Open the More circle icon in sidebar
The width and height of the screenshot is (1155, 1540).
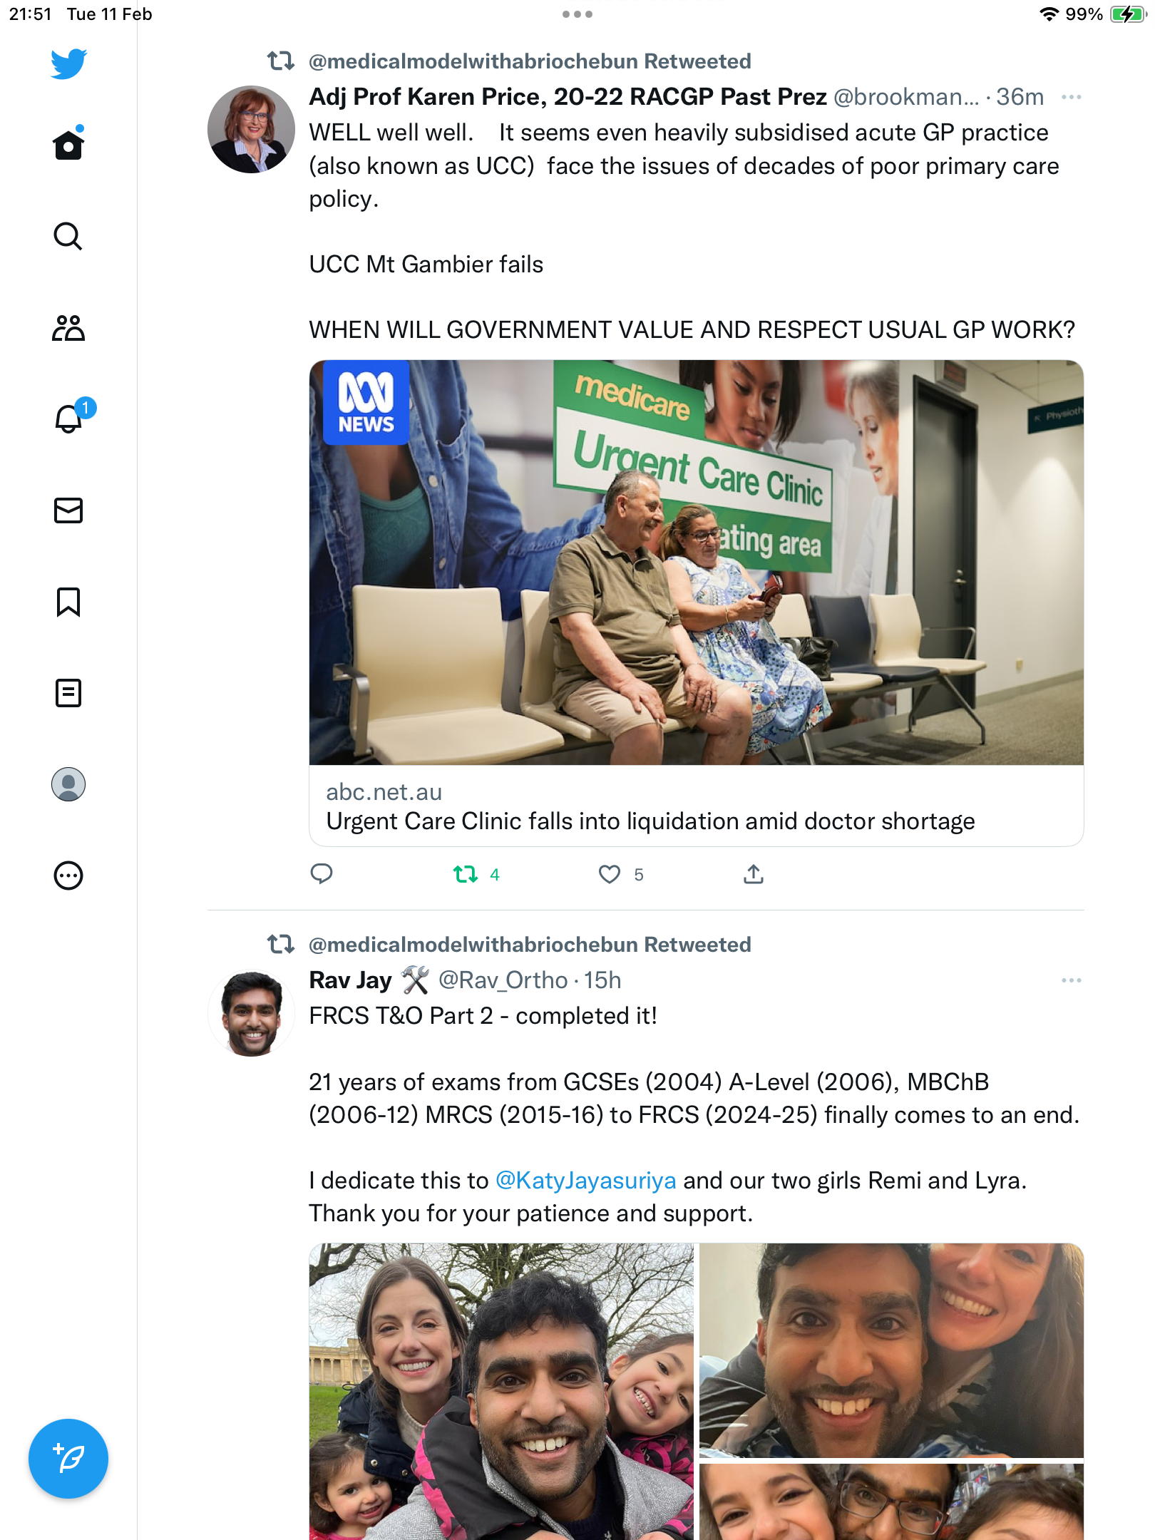[x=68, y=876]
